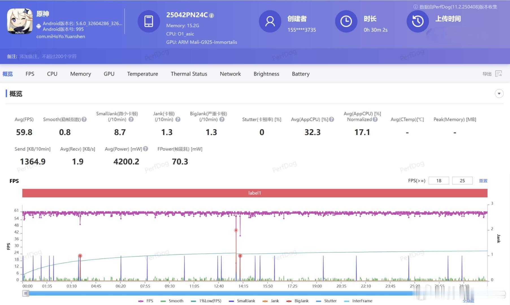
Task: Open help icon for BigJank metric
Action: click(x=222, y=119)
